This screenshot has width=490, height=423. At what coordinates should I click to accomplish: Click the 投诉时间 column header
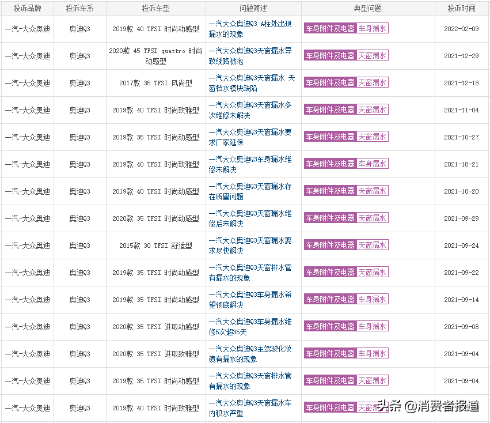click(462, 9)
